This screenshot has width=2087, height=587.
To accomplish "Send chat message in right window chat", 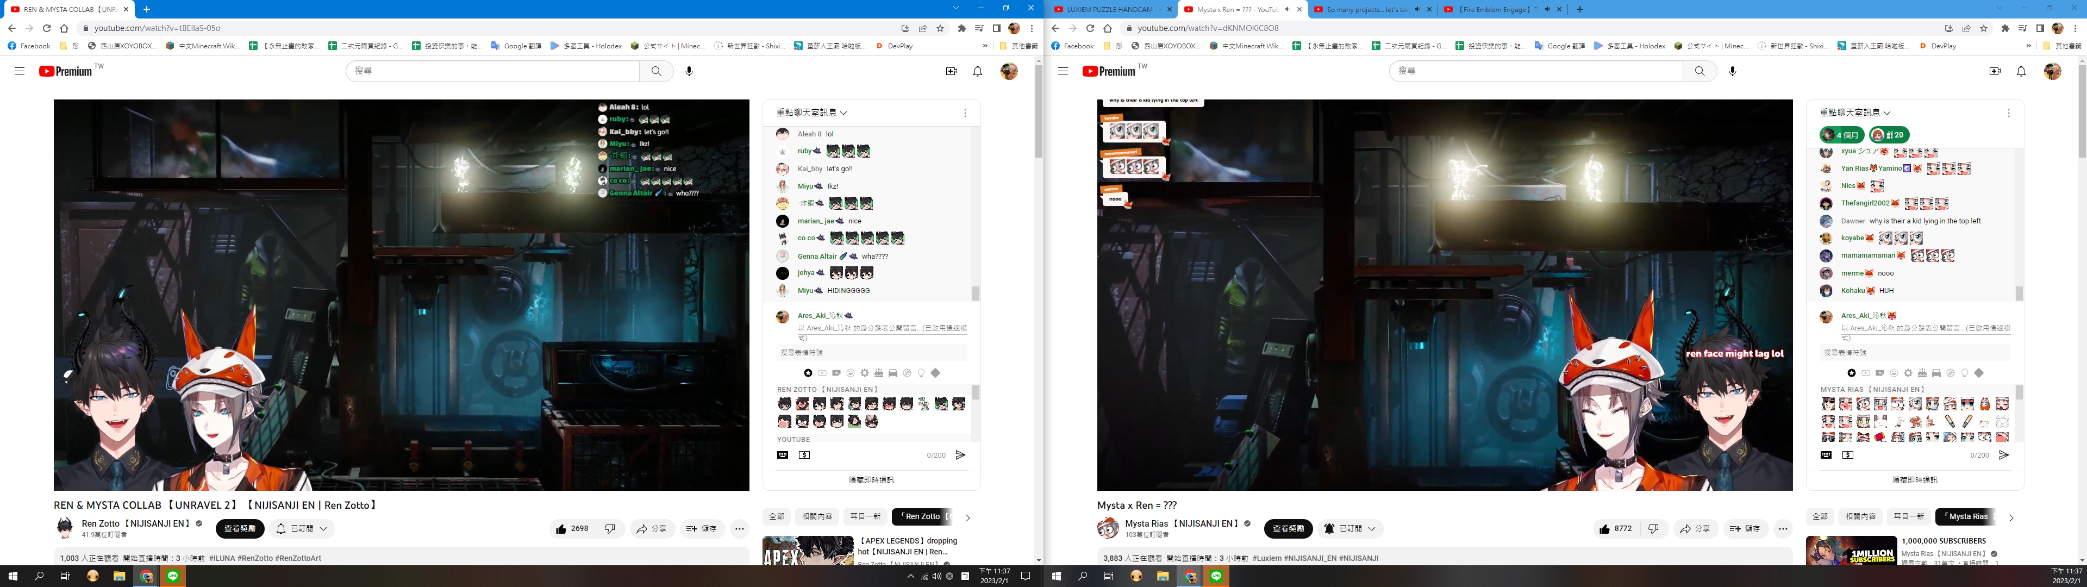I will click(2003, 455).
